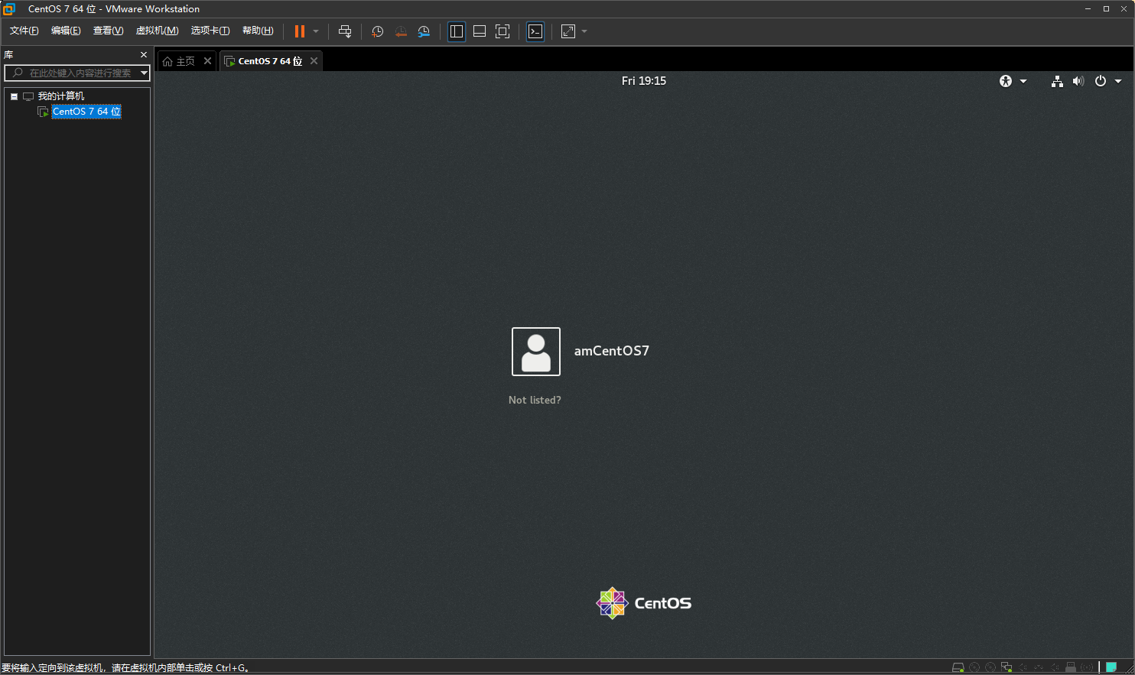Screen dimensions: 1135x675
Task: Pause the virtual machine with the orange pause icon
Action: (300, 31)
